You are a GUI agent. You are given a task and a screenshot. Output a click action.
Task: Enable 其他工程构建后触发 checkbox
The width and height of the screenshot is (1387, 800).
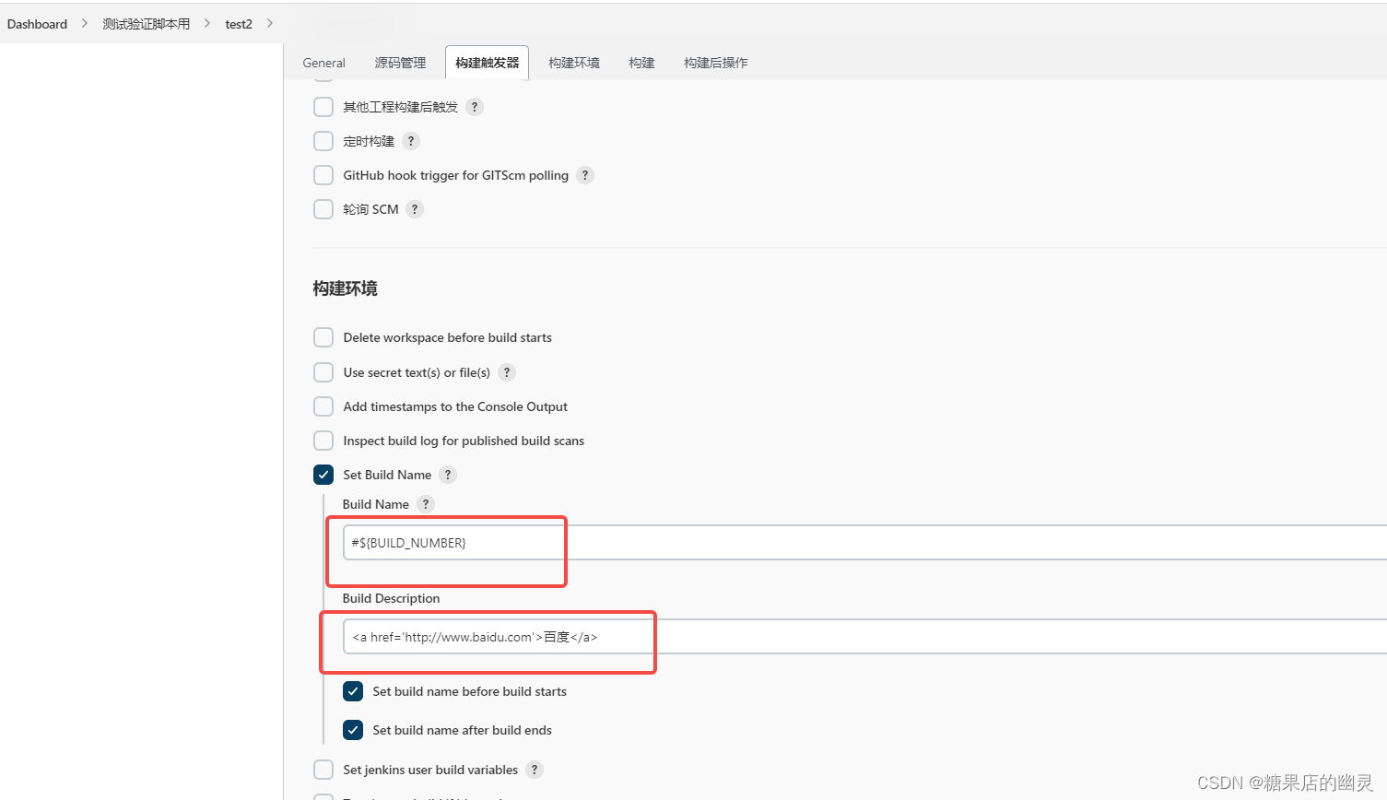tap(323, 107)
